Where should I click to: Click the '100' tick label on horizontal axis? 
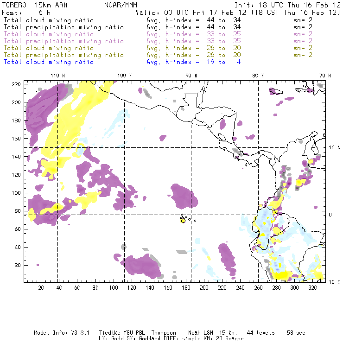(x=114, y=288)
